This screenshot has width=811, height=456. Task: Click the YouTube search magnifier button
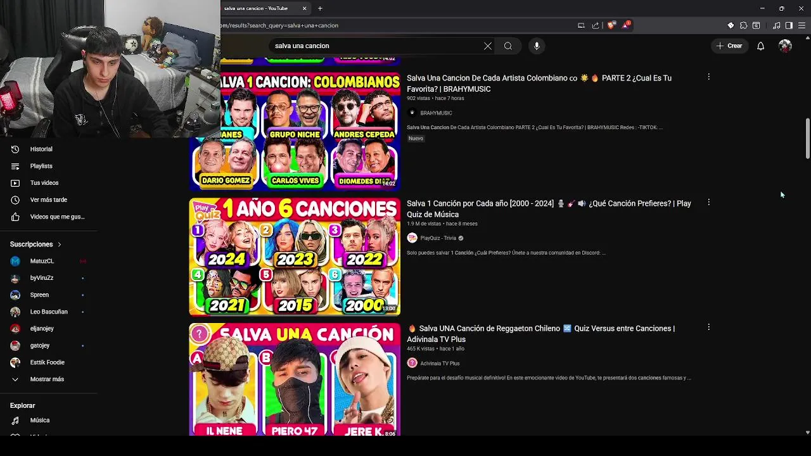point(508,46)
